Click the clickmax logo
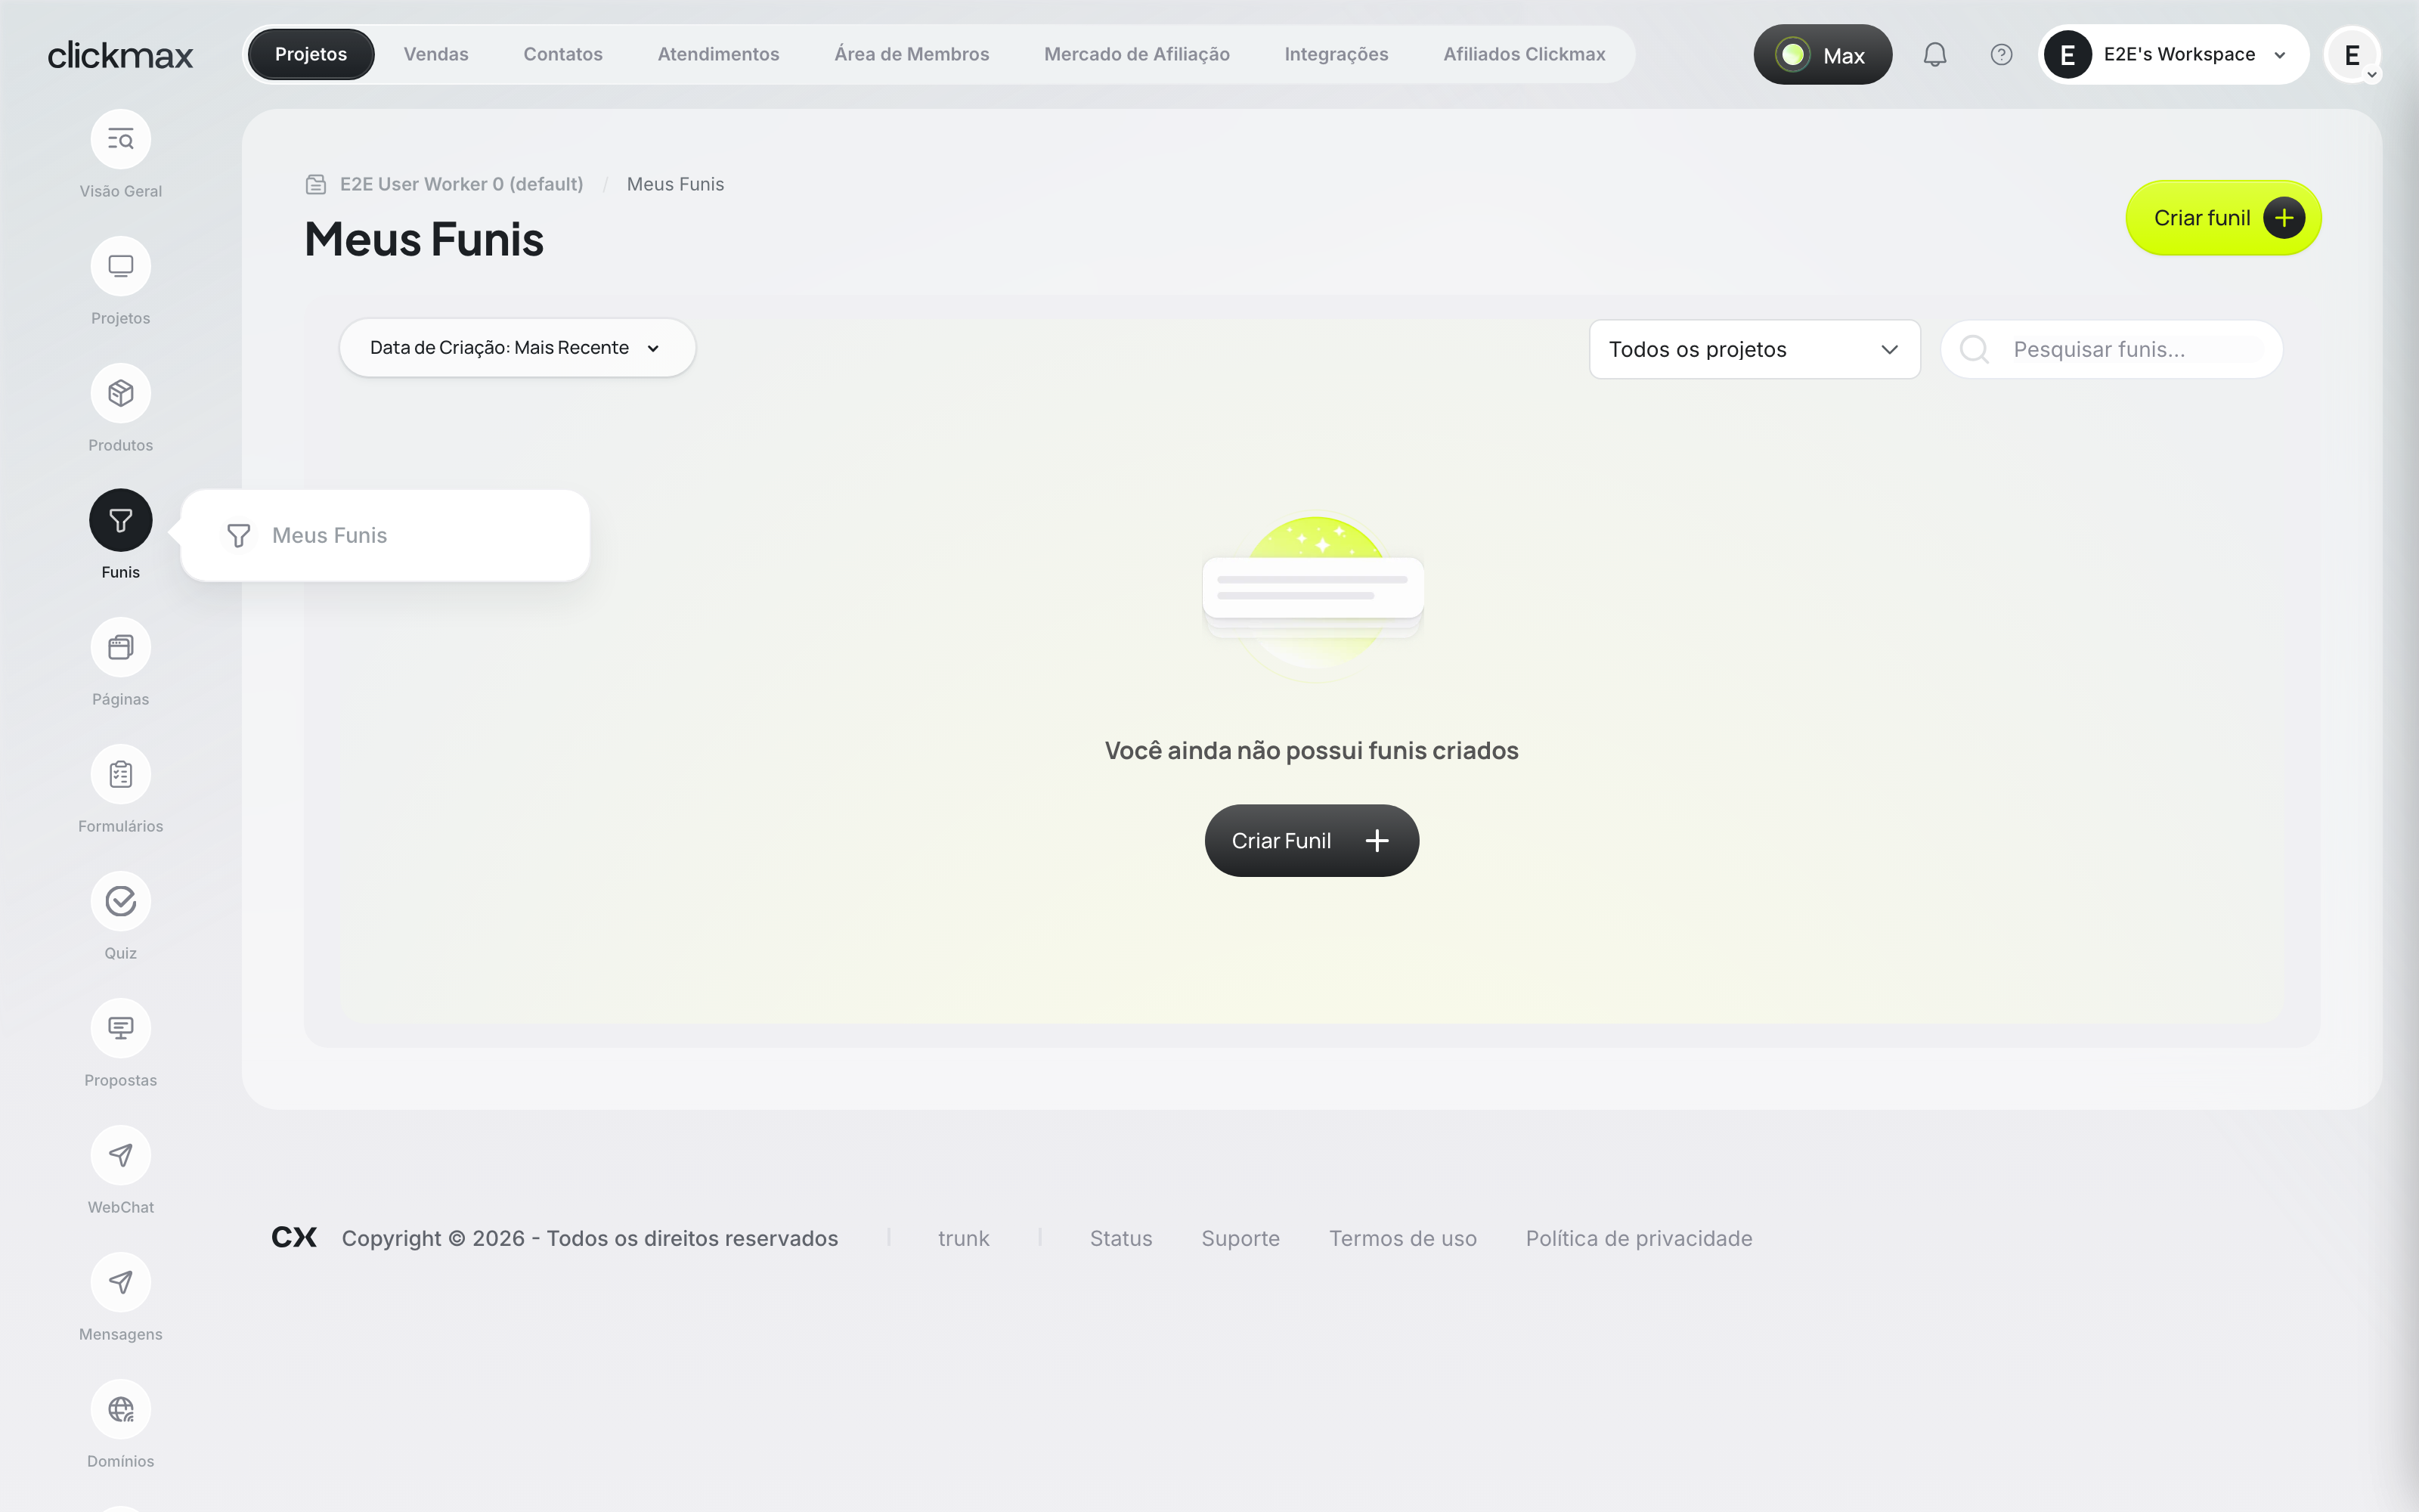Viewport: 2419px width, 1512px height. point(120,55)
